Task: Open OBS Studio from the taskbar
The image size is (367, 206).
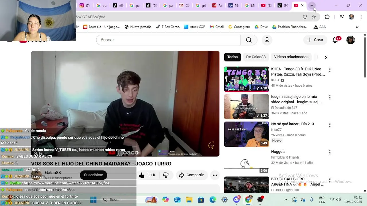Action: click(260, 199)
